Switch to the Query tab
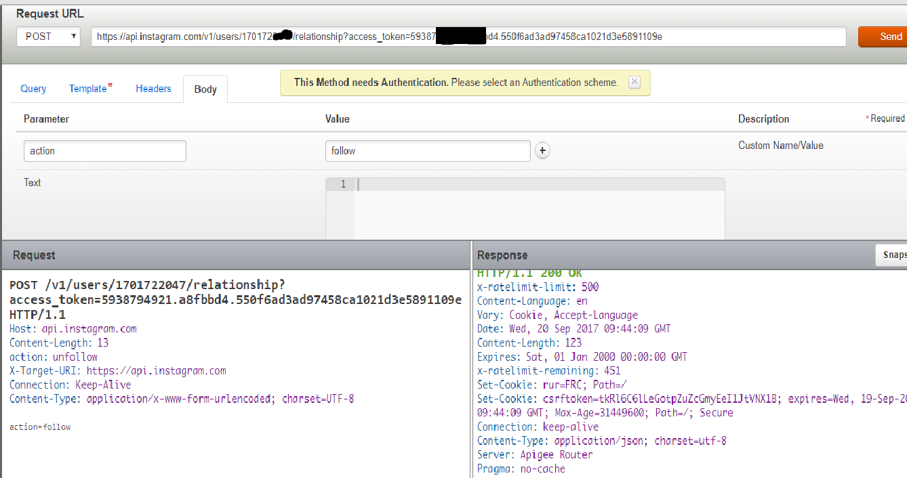This screenshot has height=478, width=907. point(33,89)
